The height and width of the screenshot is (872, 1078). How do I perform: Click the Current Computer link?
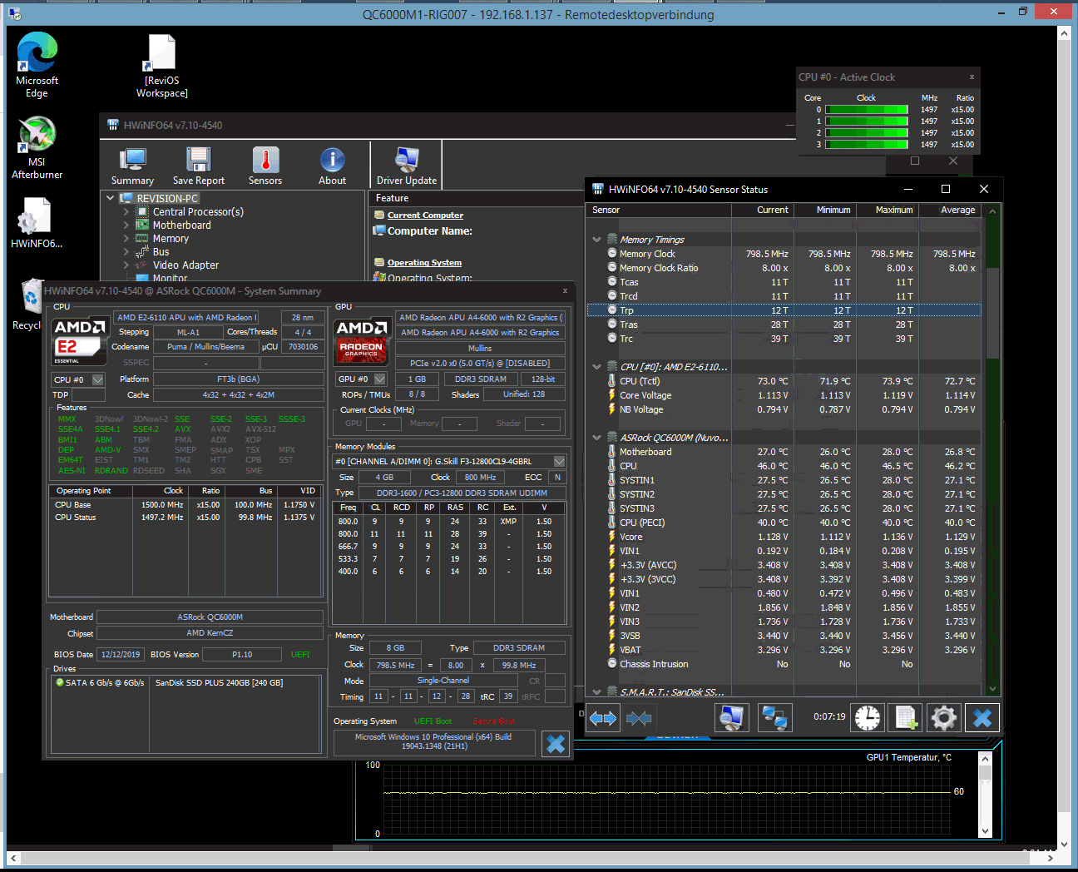point(425,216)
